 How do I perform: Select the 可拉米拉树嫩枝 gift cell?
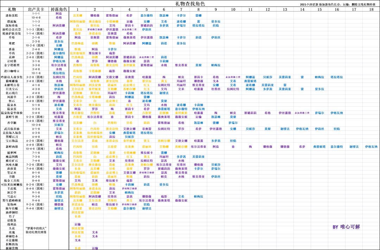click(x=12, y=184)
